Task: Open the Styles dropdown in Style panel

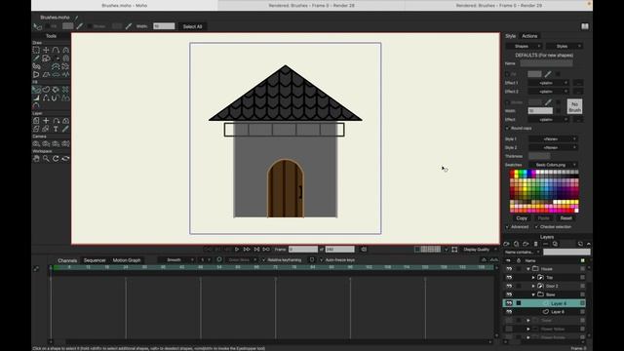Action: point(565,46)
